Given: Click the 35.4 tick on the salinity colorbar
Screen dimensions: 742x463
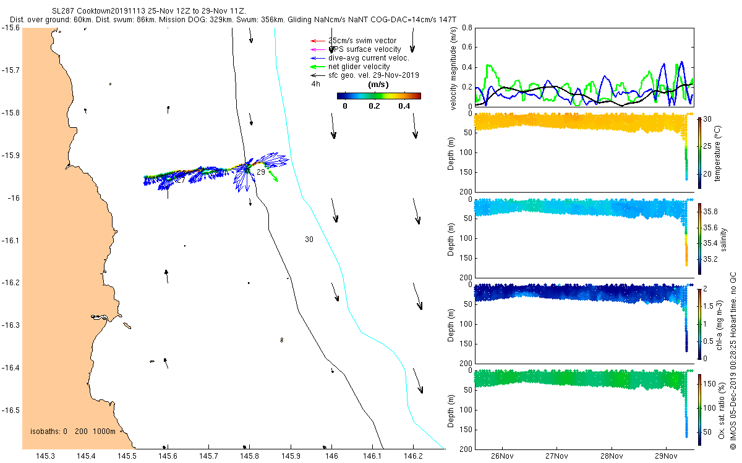Looking at the screenshot, I should point(710,243).
